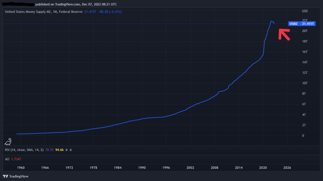Click the TradingView logo icon

[6, 176]
